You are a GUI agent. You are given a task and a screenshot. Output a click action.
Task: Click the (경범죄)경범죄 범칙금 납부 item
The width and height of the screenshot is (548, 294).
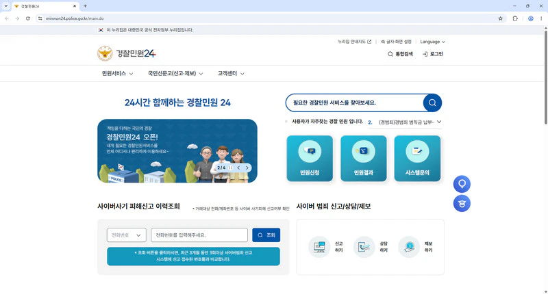[x=406, y=122]
